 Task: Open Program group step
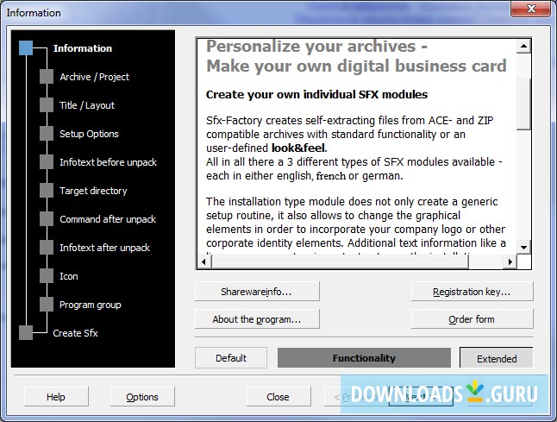click(x=91, y=305)
